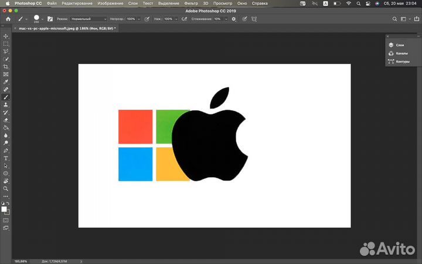The image size is (422, 264).
Task: Change the screen mode
Action: [x=6, y=228]
